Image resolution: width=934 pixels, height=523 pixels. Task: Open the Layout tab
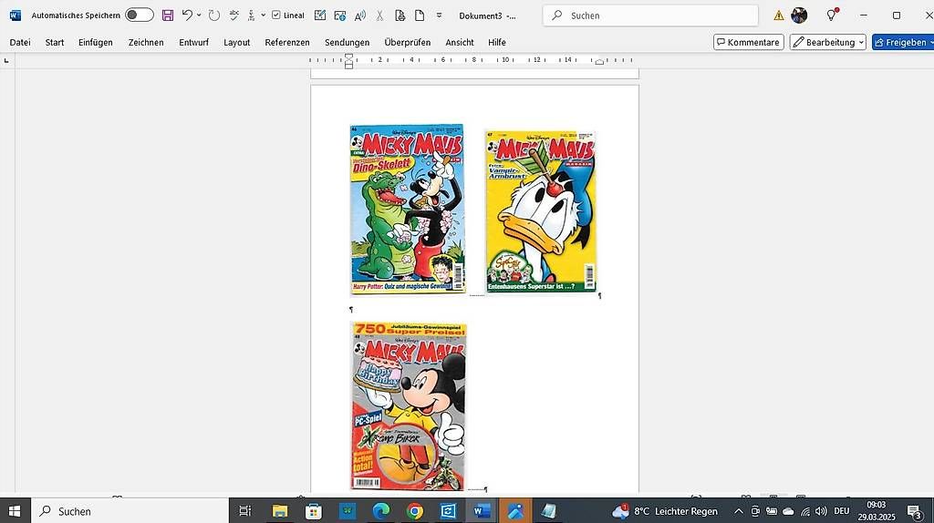[236, 42]
